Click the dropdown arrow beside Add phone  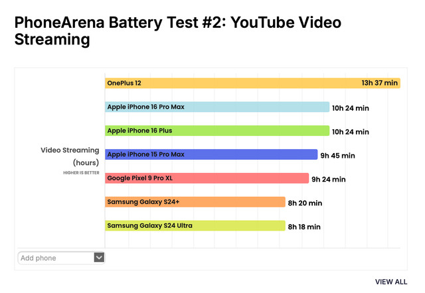click(x=99, y=257)
